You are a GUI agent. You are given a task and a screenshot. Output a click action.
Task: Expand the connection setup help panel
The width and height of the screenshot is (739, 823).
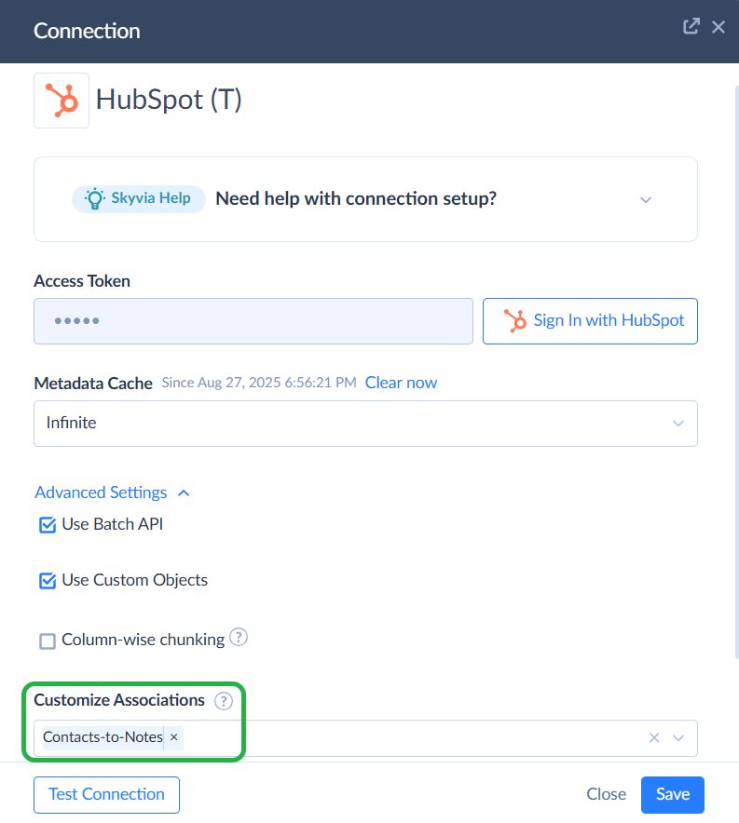[x=646, y=199]
